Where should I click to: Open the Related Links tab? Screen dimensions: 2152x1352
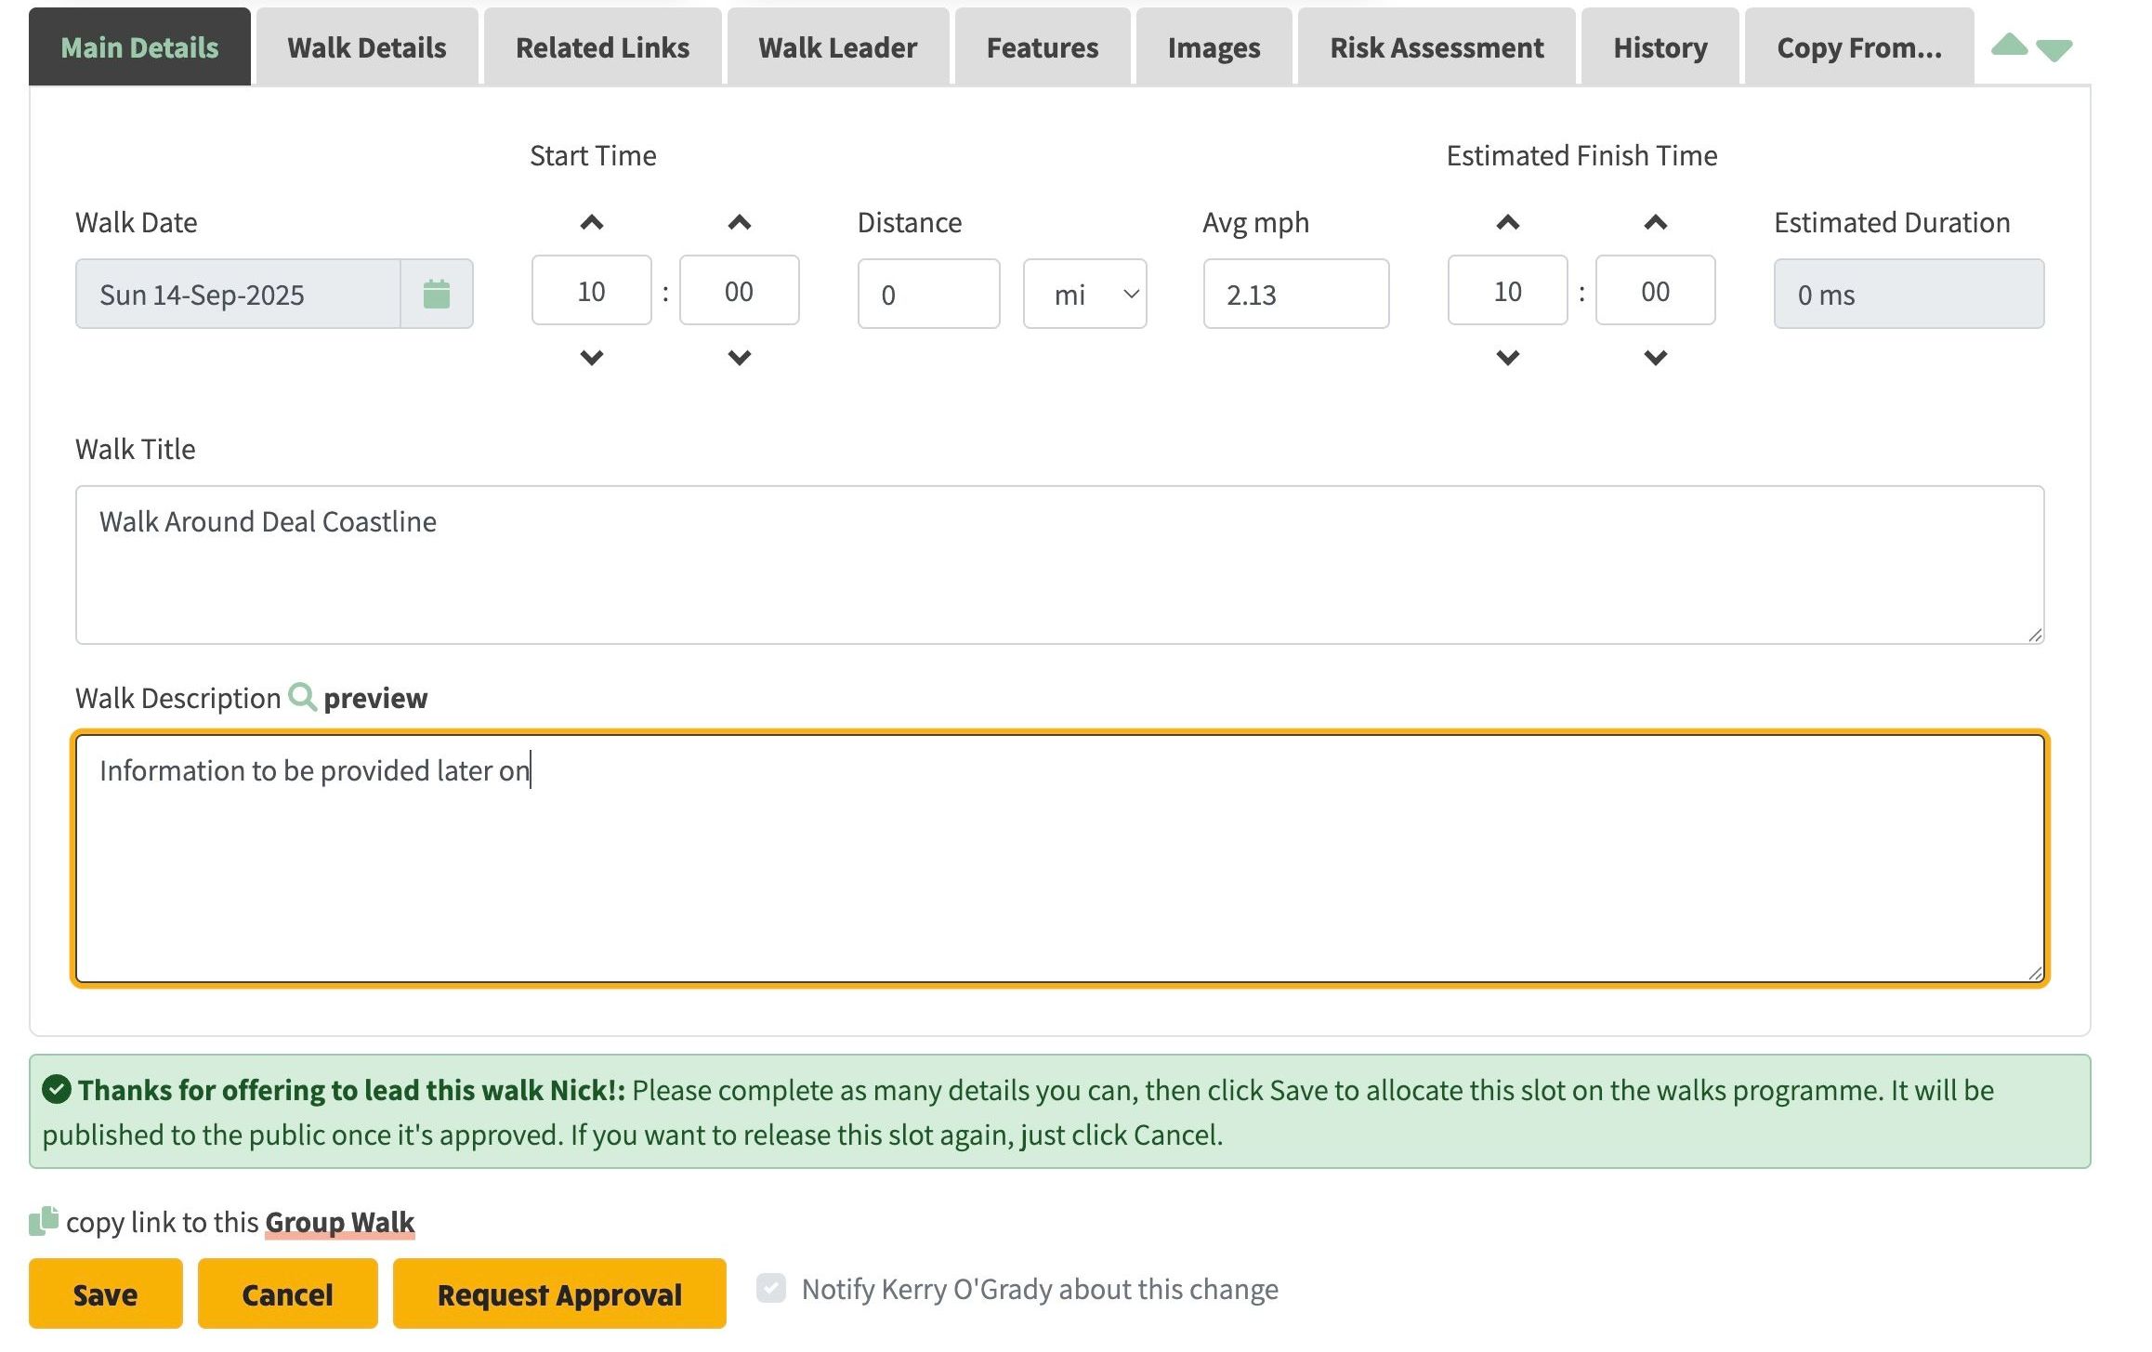point(602,46)
